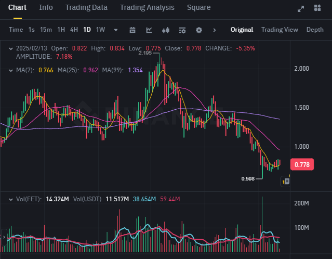Click the Vol(USDT) value 11.517M

[x=117, y=199]
